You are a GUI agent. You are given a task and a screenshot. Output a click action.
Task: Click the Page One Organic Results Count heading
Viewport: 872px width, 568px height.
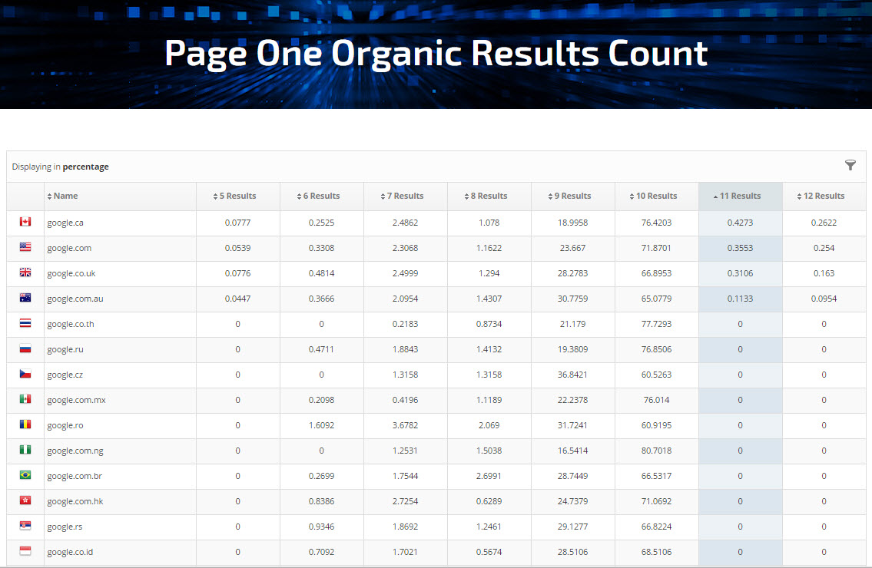[x=436, y=54]
